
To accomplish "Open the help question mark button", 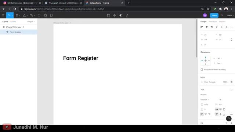I will click(x=229, y=118).
